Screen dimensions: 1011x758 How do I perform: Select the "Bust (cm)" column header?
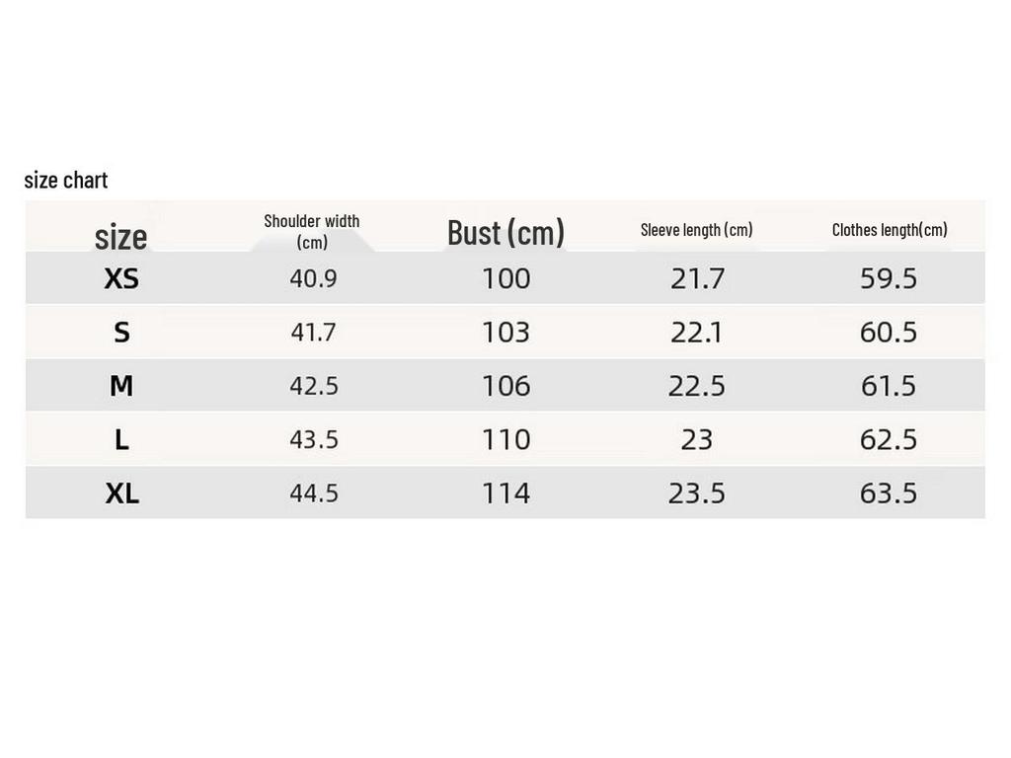[x=505, y=233]
